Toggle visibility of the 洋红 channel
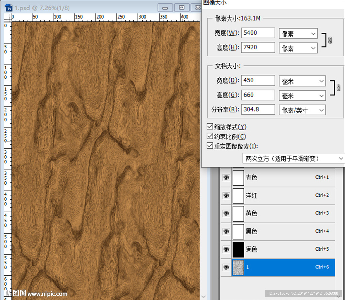This screenshot has height=300, width=345. (x=226, y=195)
